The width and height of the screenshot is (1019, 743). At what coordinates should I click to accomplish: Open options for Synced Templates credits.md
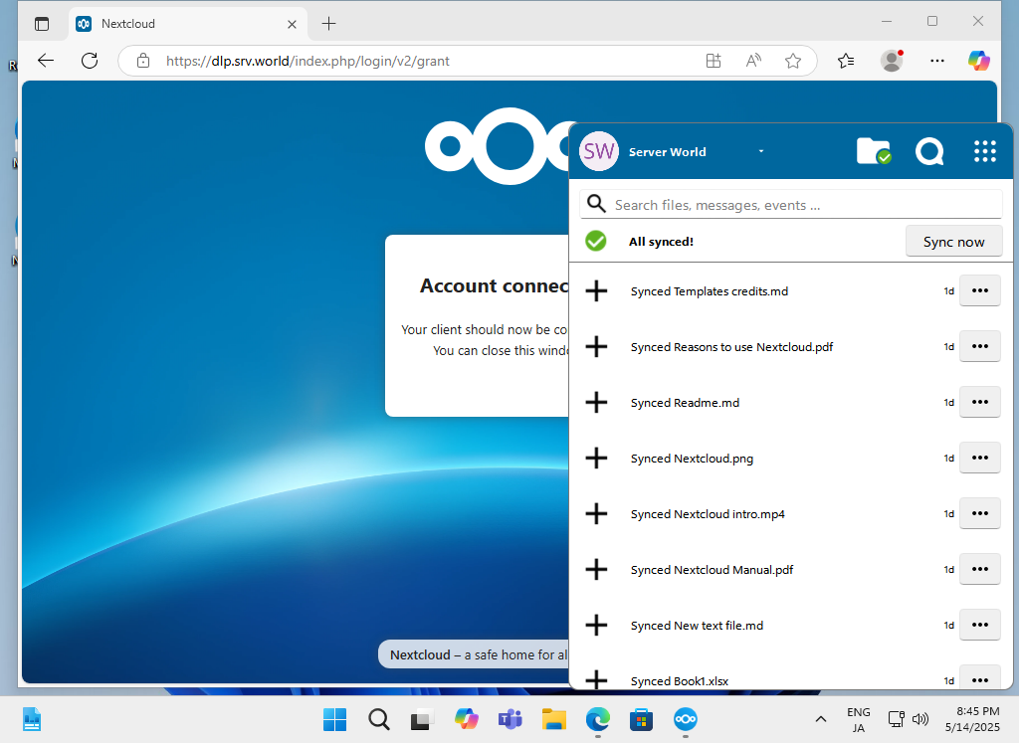tap(979, 291)
